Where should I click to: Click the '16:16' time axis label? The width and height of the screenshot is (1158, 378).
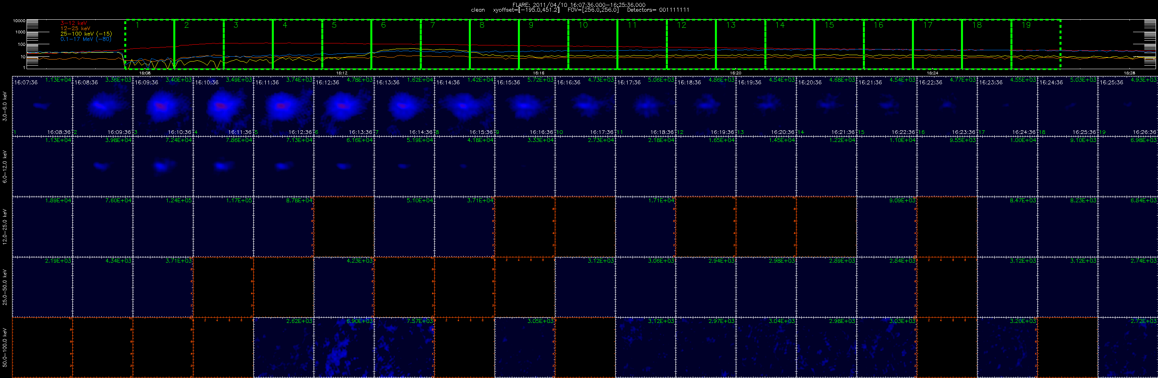[538, 73]
